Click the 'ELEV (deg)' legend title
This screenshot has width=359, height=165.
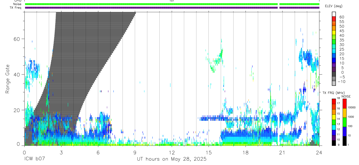coord(334,6)
